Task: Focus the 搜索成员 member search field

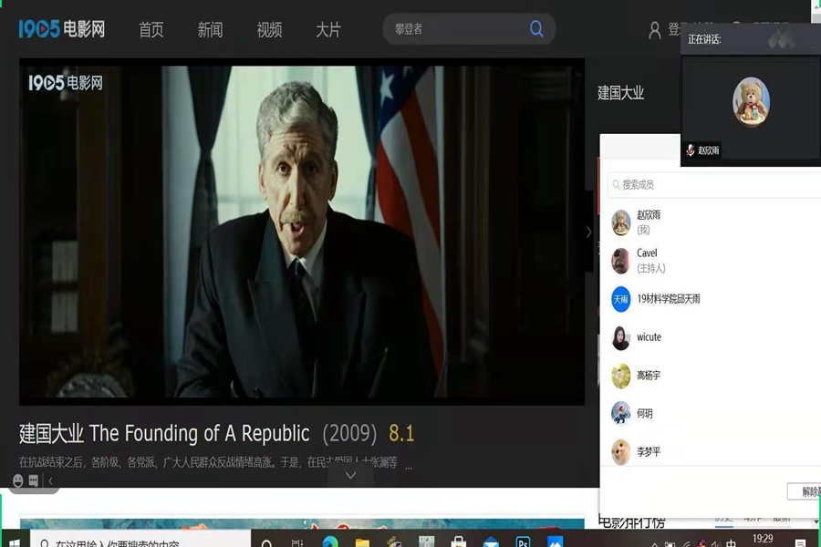Action: coord(714,185)
